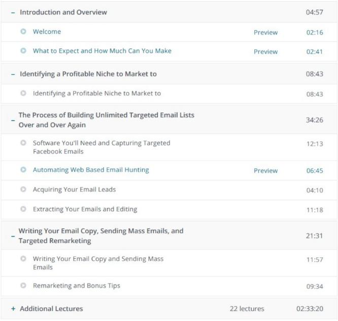This screenshot has width=338, height=321.
Task: Click play icon beside Software You'll Need lecture
Action: (x=23, y=143)
